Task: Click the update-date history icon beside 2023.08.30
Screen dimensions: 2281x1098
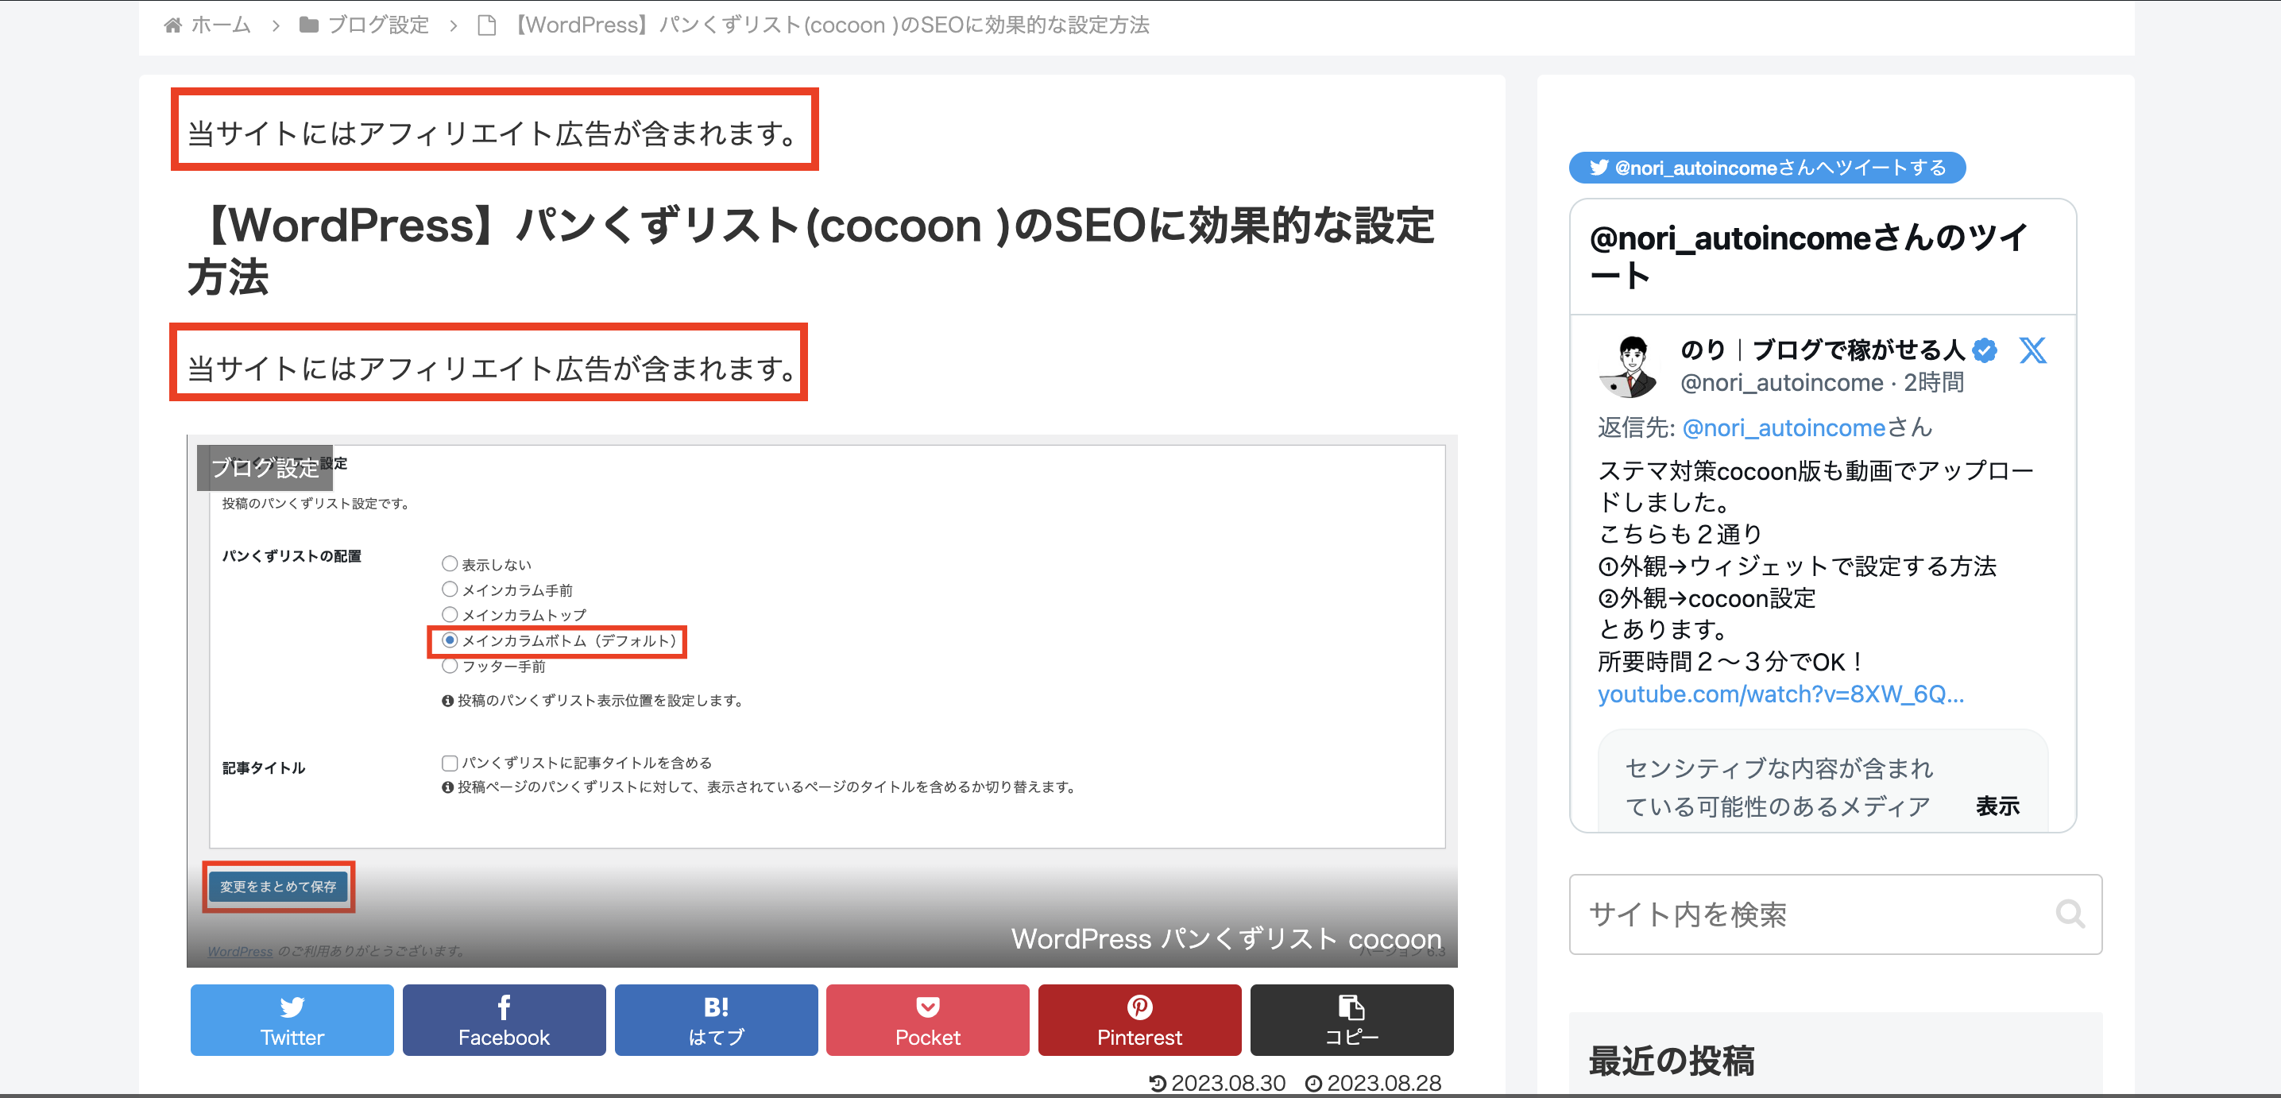Action: (x=1158, y=1083)
